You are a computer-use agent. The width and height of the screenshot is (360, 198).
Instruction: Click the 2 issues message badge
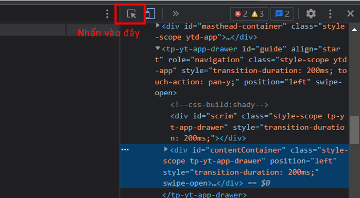point(282,14)
